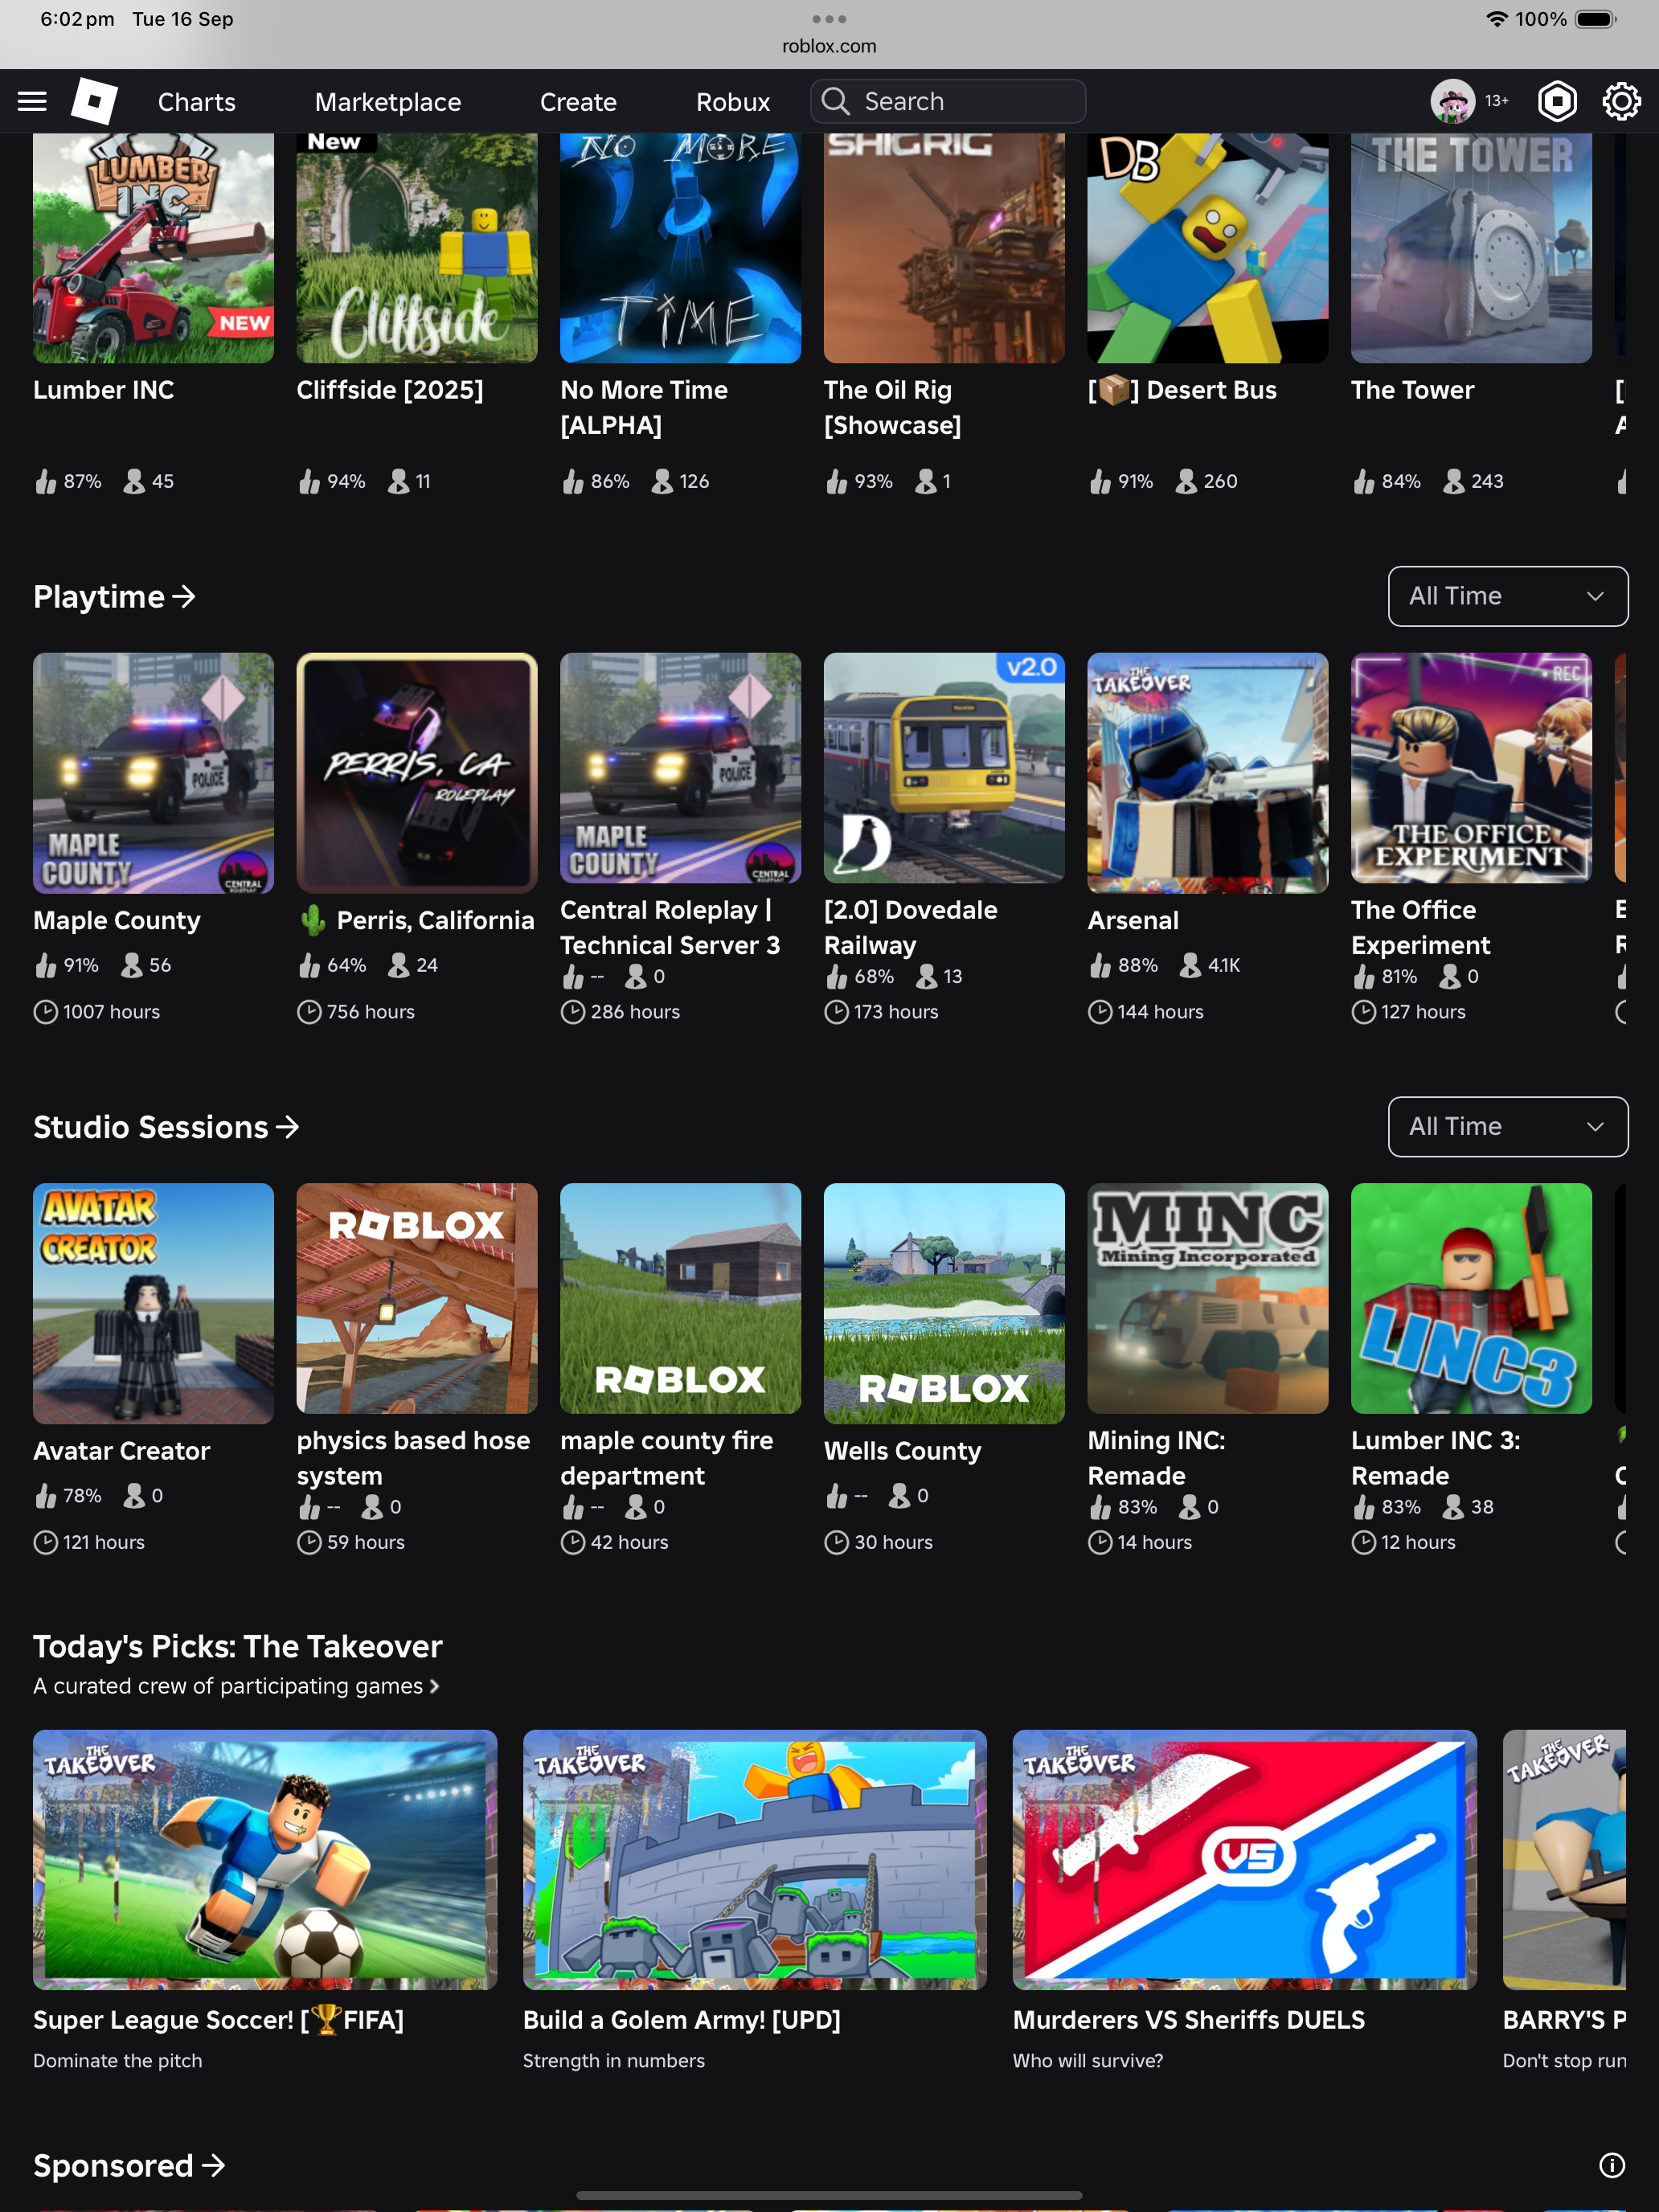
Task: Open the Robux balance icon
Action: pyautogui.click(x=1557, y=101)
